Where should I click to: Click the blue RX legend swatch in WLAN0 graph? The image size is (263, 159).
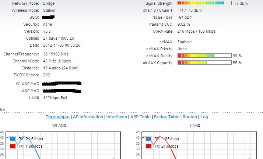pos(13,139)
